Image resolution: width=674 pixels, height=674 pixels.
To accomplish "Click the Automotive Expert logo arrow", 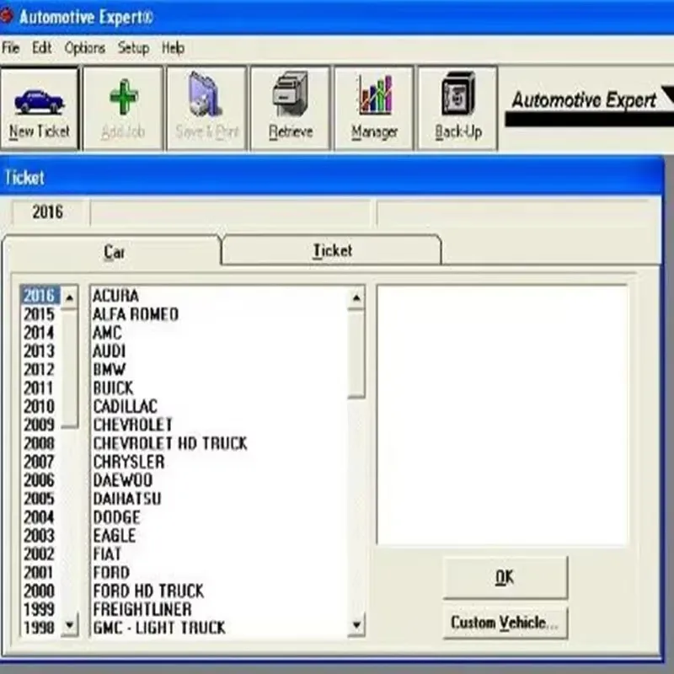I will pyautogui.click(x=667, y=96).
